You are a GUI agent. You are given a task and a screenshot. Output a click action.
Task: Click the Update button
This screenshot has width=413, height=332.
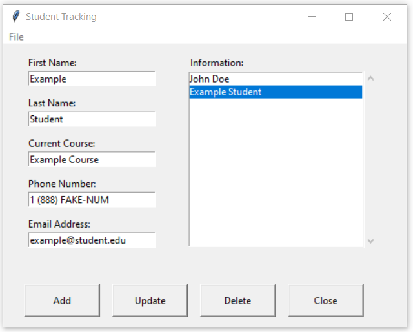pos(150,300)
